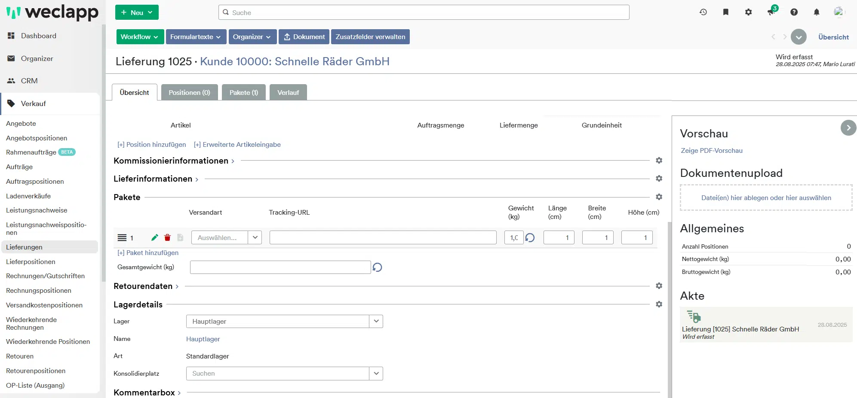857x398 pixels.
Task: Open the help question mark icon
Action: pos(794,12)
